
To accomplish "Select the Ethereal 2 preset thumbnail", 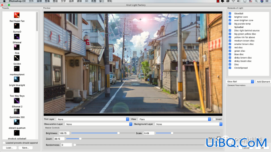I will coord(17,101).
